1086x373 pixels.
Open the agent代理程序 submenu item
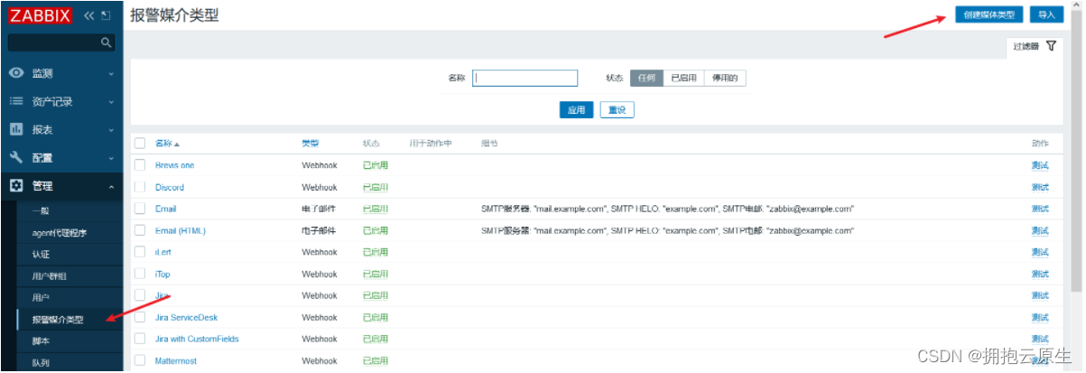(61, 232)
